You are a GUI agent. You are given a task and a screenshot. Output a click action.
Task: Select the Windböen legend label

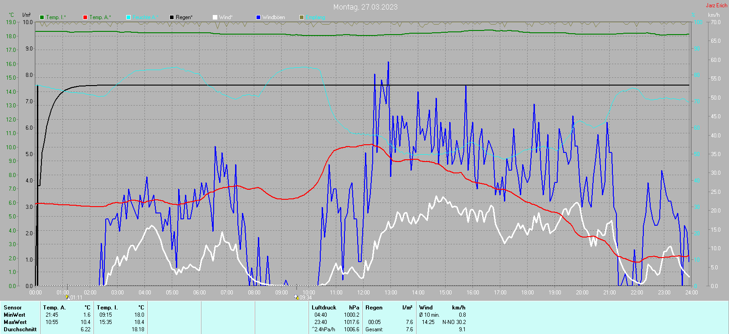point(273,17)
